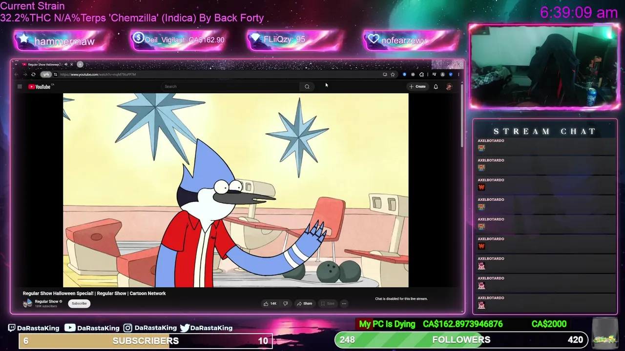Click the '189K subscribers' count text
Screen dimensions: 625x351
(46, 306)
